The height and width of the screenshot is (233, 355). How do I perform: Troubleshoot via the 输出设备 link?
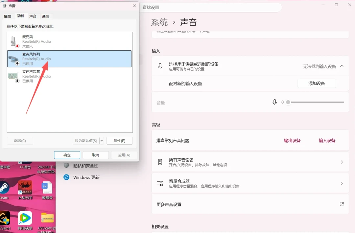click(x=292, y=141)
